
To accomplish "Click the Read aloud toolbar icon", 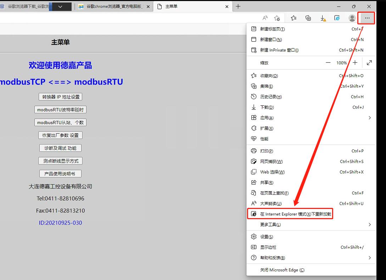I will pyautogui.click(x=265, y=18).
